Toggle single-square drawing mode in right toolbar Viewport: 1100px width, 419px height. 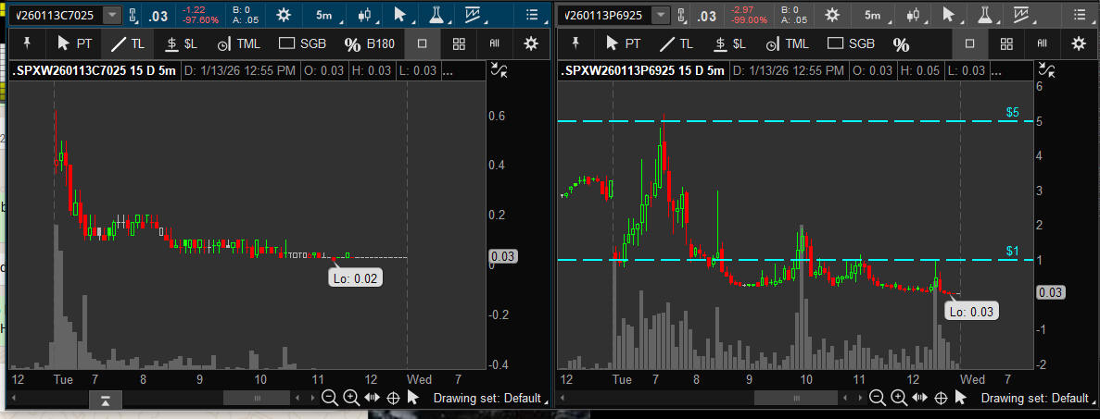969,43
